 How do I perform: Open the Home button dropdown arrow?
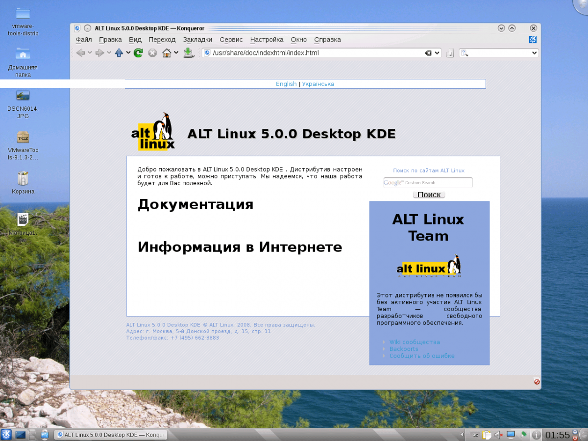click(x=175, y=52)
